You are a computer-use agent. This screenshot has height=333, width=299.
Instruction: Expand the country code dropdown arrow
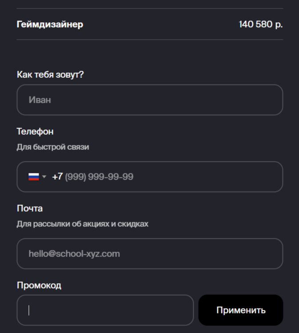point(44,177)
